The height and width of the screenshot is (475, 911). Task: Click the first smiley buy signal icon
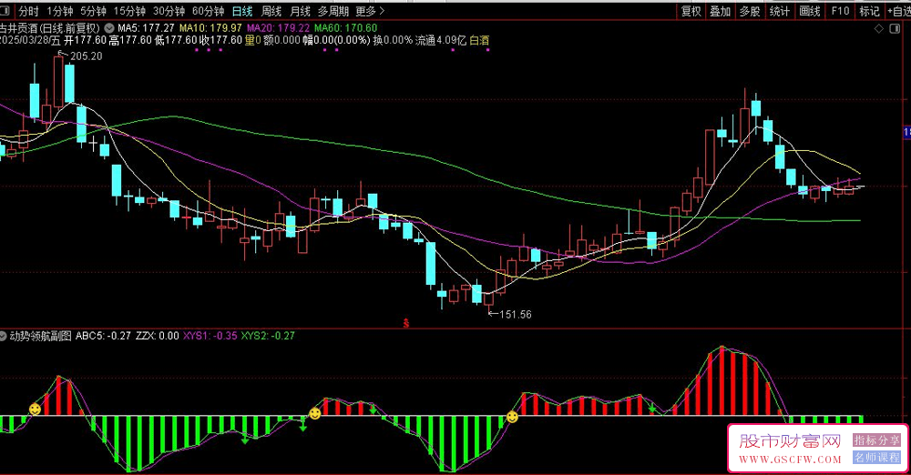[x=35, y=409]
